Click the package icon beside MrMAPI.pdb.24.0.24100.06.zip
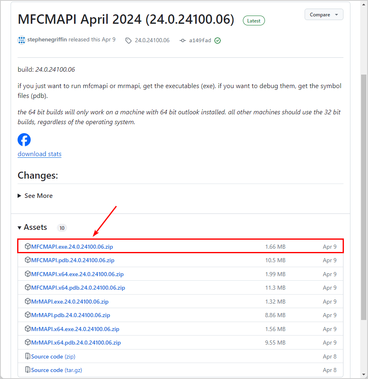This screenshot has height=379, width=368. coord(27,315)
